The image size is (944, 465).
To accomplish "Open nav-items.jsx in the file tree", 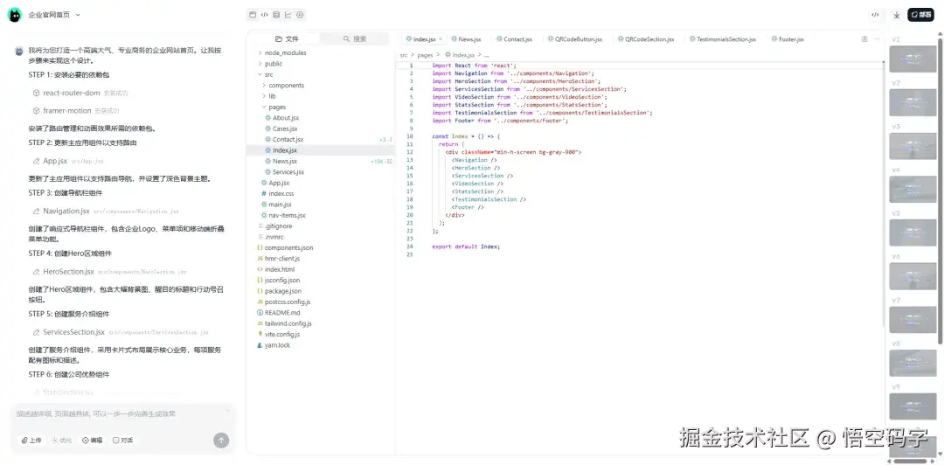I will point(288,216).
